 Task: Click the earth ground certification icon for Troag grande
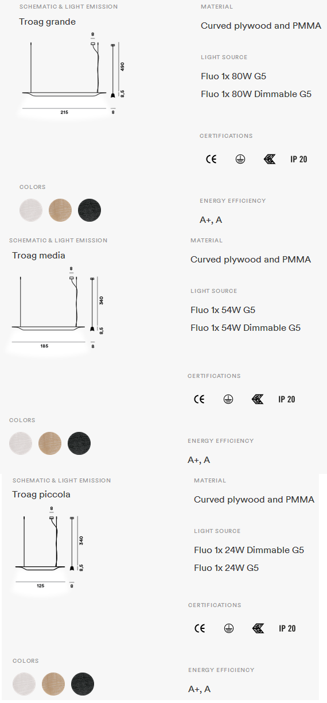tap(240, 159)
